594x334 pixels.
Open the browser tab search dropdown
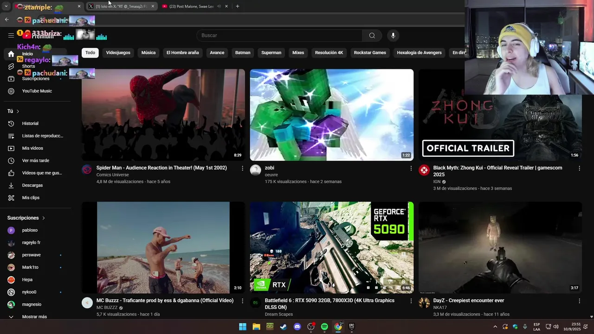pos(6,6)
